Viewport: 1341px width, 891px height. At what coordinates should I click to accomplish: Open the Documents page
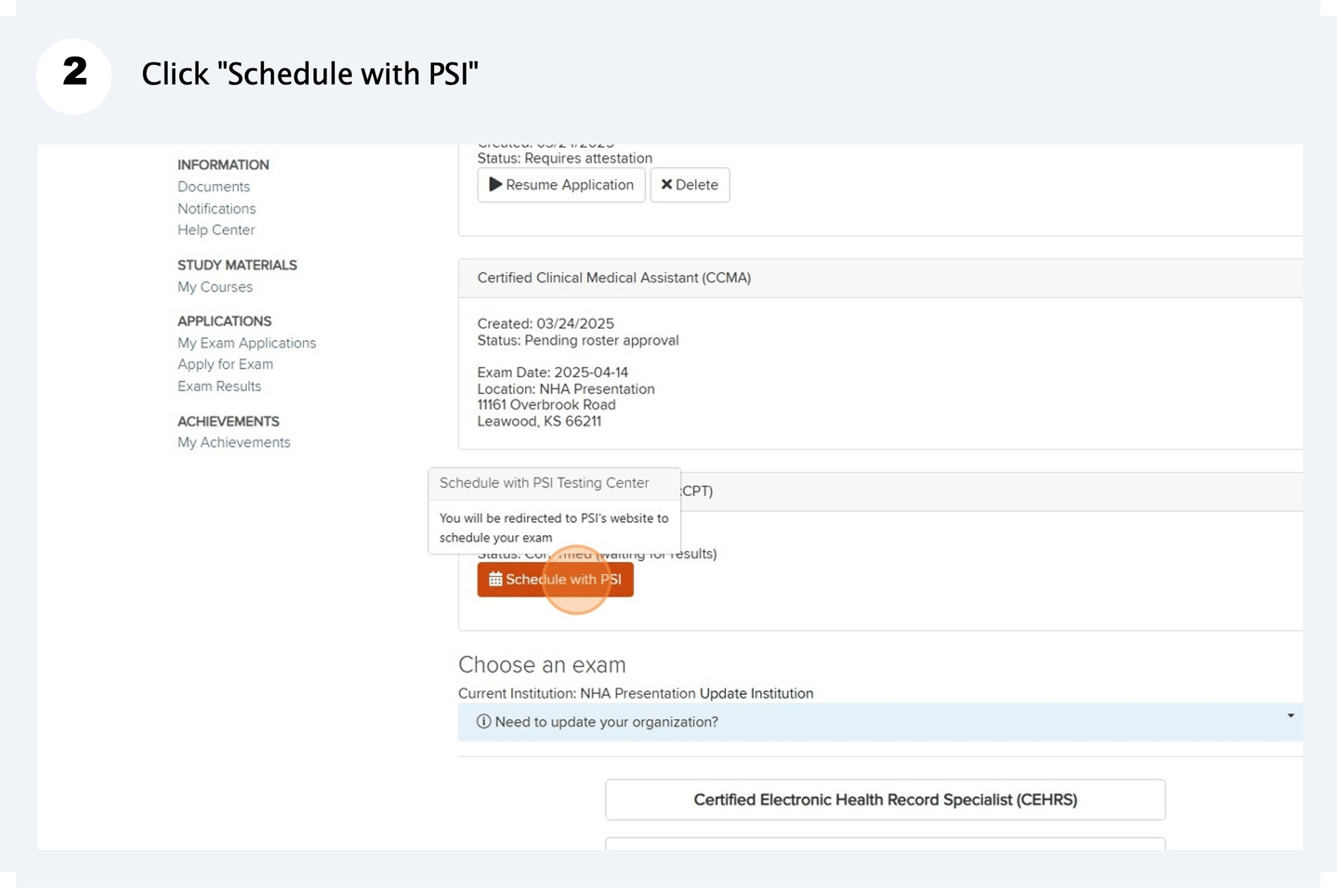[x=213, y=187]
